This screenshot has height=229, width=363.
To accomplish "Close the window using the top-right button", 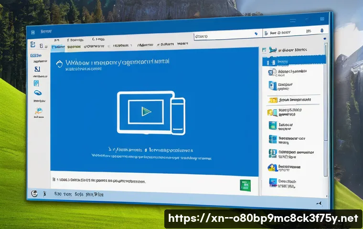I will pos(322,19).
